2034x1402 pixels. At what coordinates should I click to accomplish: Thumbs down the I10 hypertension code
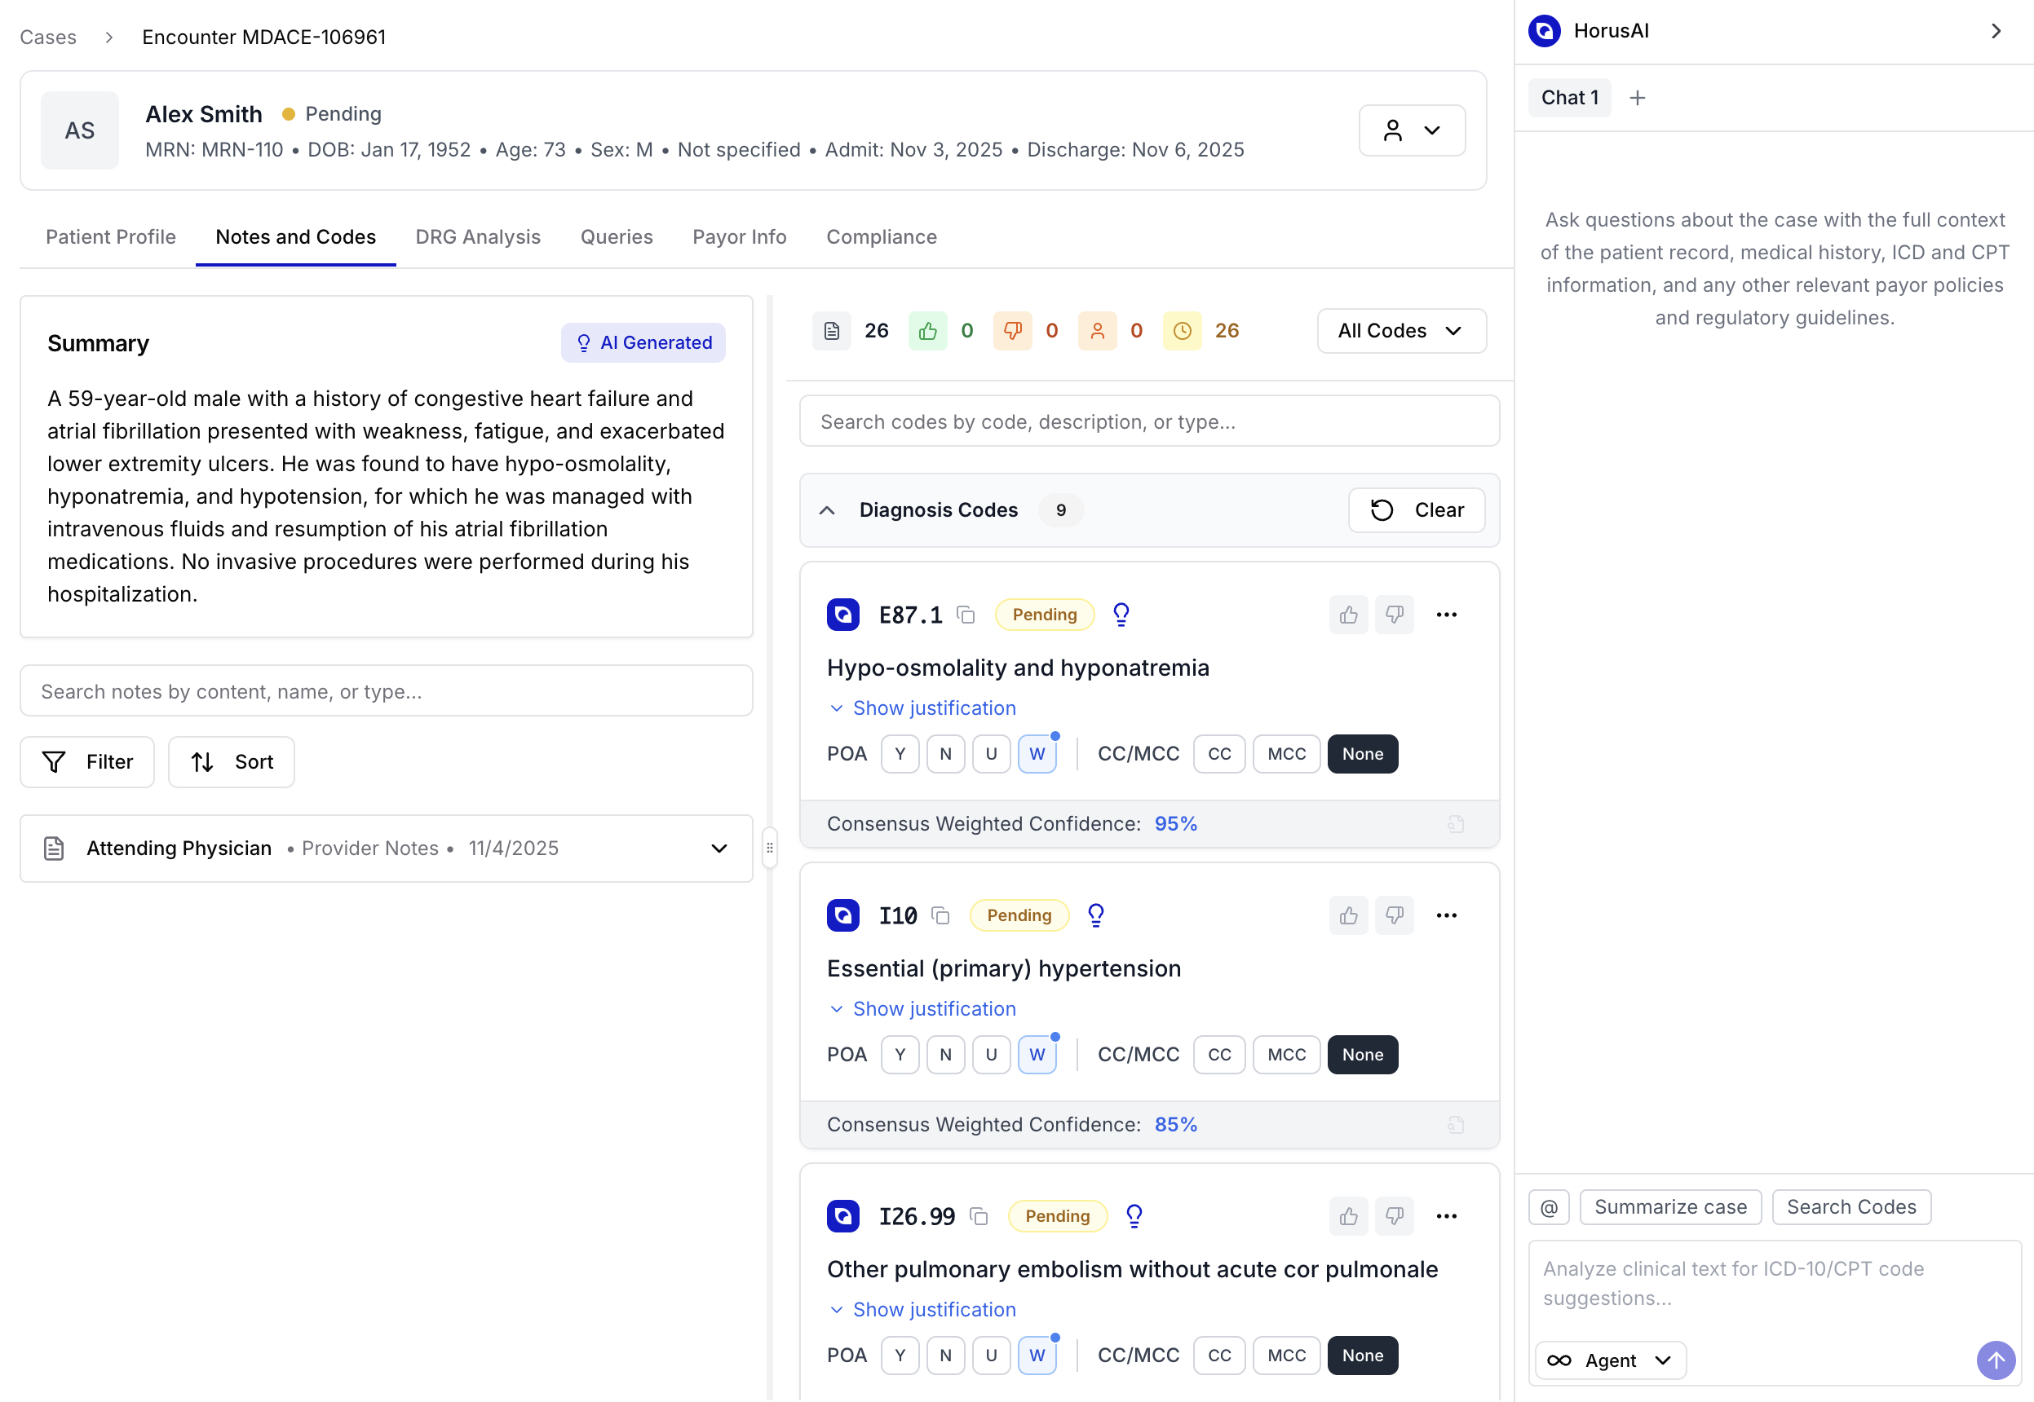pyautogui.click(x=1393, y=915)
